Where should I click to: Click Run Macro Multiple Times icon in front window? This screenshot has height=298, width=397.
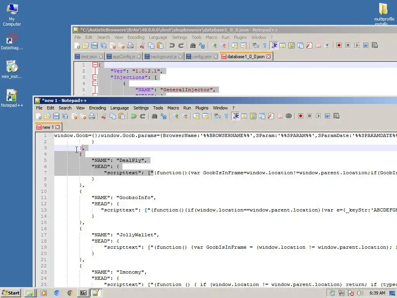[327, 116]
